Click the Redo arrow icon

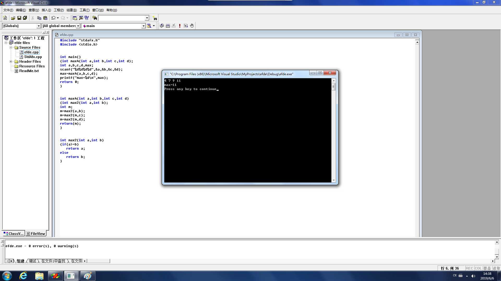coord(63,18)
